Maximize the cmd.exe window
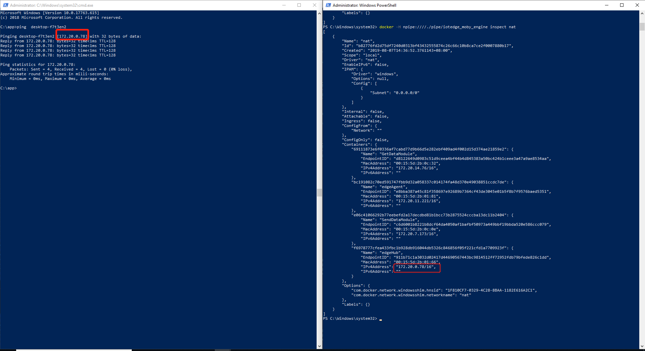 pyautogui.click(x=299, y=5)
